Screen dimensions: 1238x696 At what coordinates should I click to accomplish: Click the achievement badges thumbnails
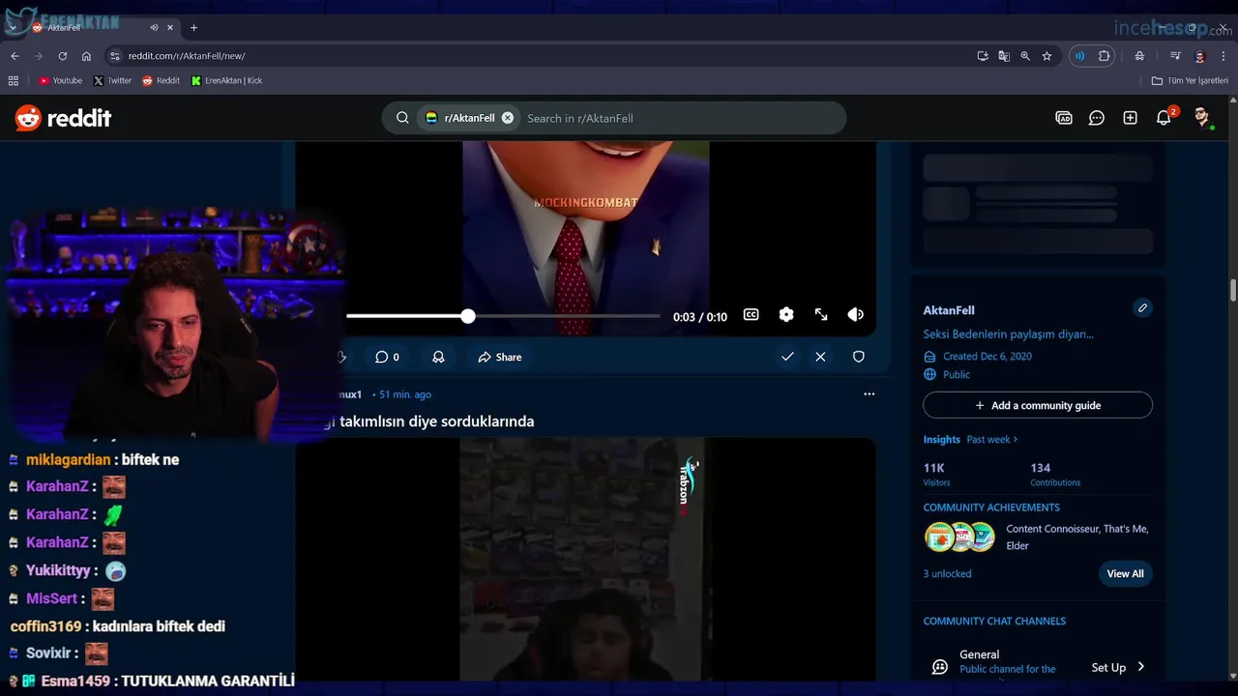pos(959,536)
